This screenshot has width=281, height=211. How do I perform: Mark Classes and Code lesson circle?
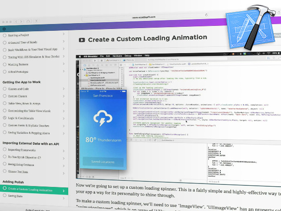[4, 89]
